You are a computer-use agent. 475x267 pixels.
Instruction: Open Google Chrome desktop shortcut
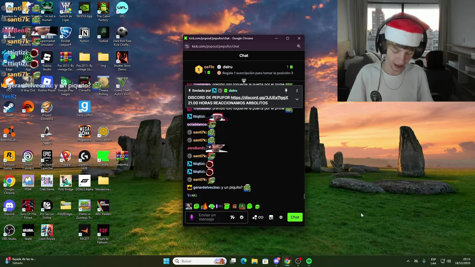point(9,185)
